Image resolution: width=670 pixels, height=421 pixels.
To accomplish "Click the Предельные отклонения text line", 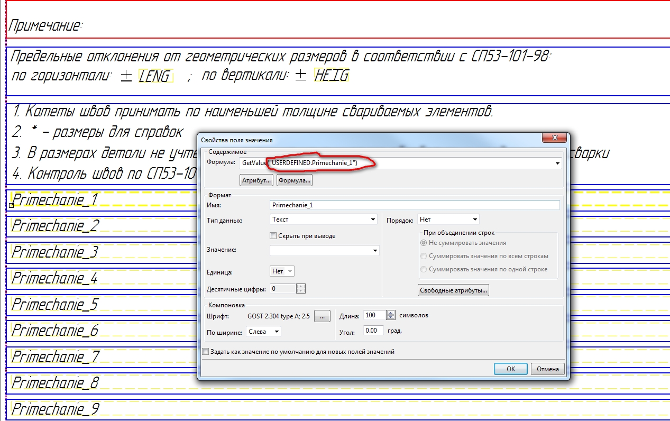I will pos(280,56).
